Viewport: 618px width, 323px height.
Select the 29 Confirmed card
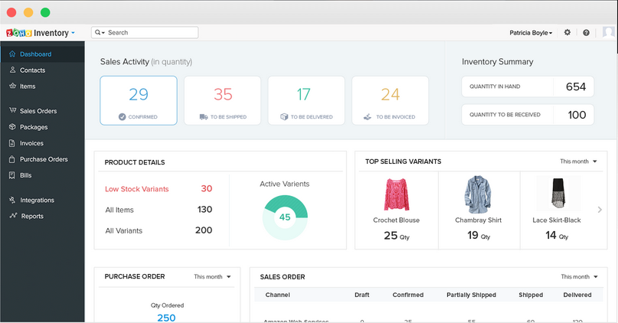coord(139,100)
